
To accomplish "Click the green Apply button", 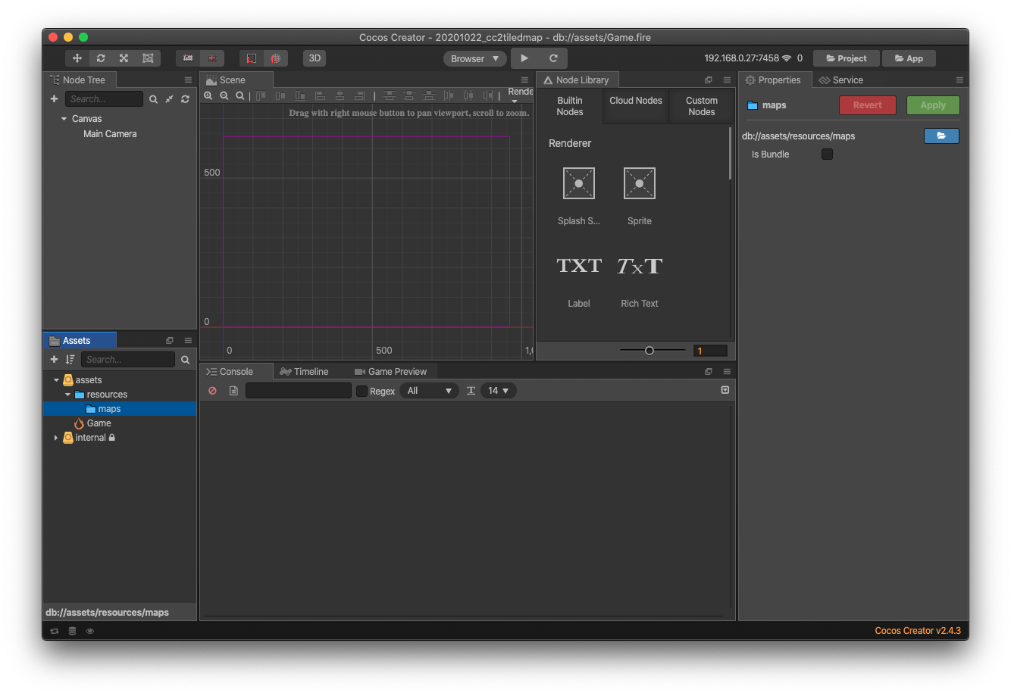I will (x=933, y=105).
